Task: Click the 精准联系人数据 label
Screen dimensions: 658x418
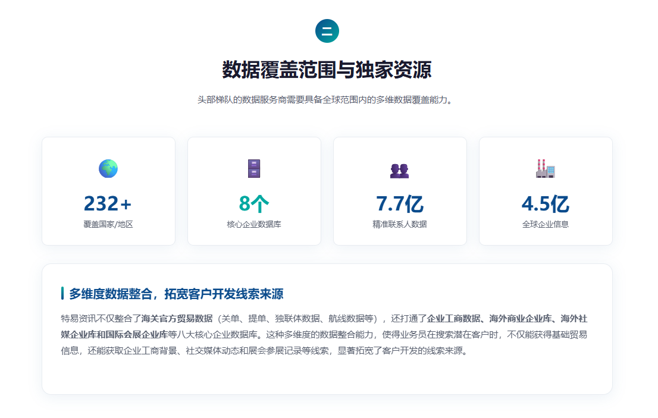Action: point(400,224)
